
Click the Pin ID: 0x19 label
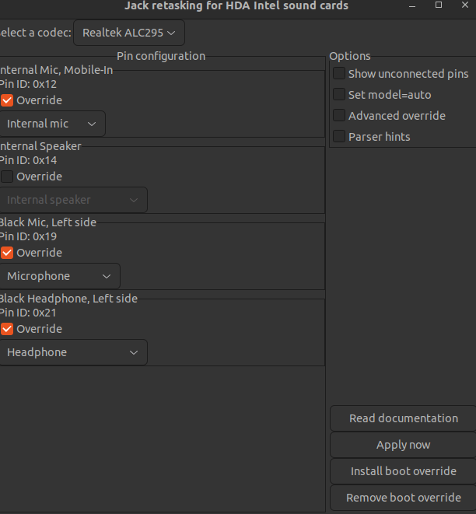[28, 236]
